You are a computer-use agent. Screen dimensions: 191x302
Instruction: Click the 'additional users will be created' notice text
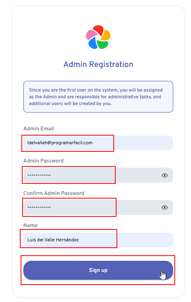point(71,103)
